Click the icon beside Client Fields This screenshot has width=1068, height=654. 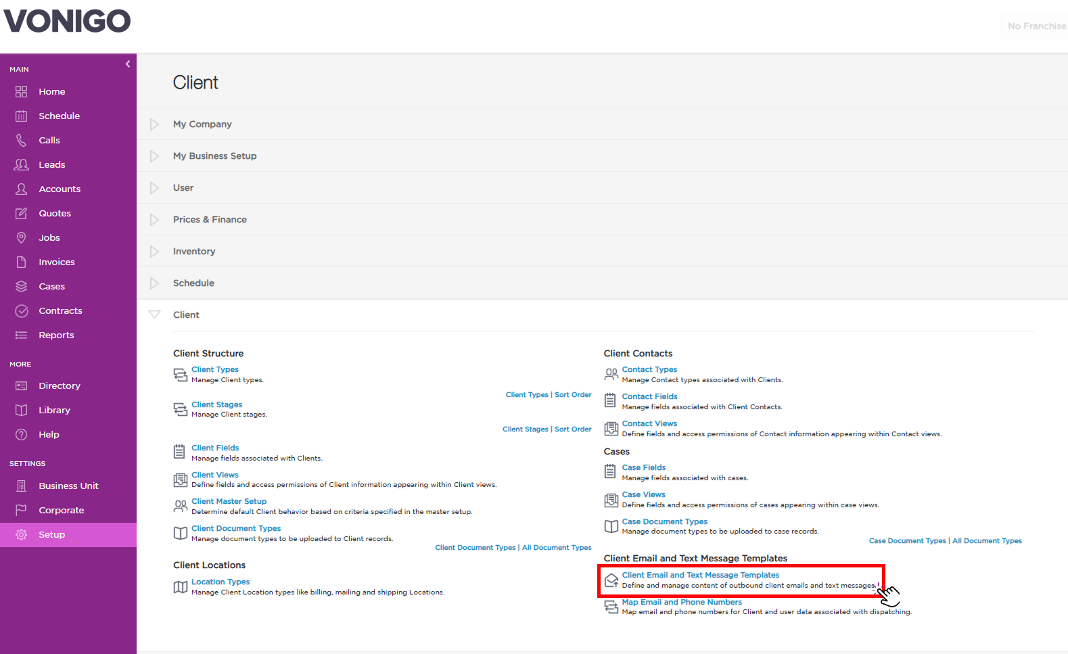pos(179,452)
